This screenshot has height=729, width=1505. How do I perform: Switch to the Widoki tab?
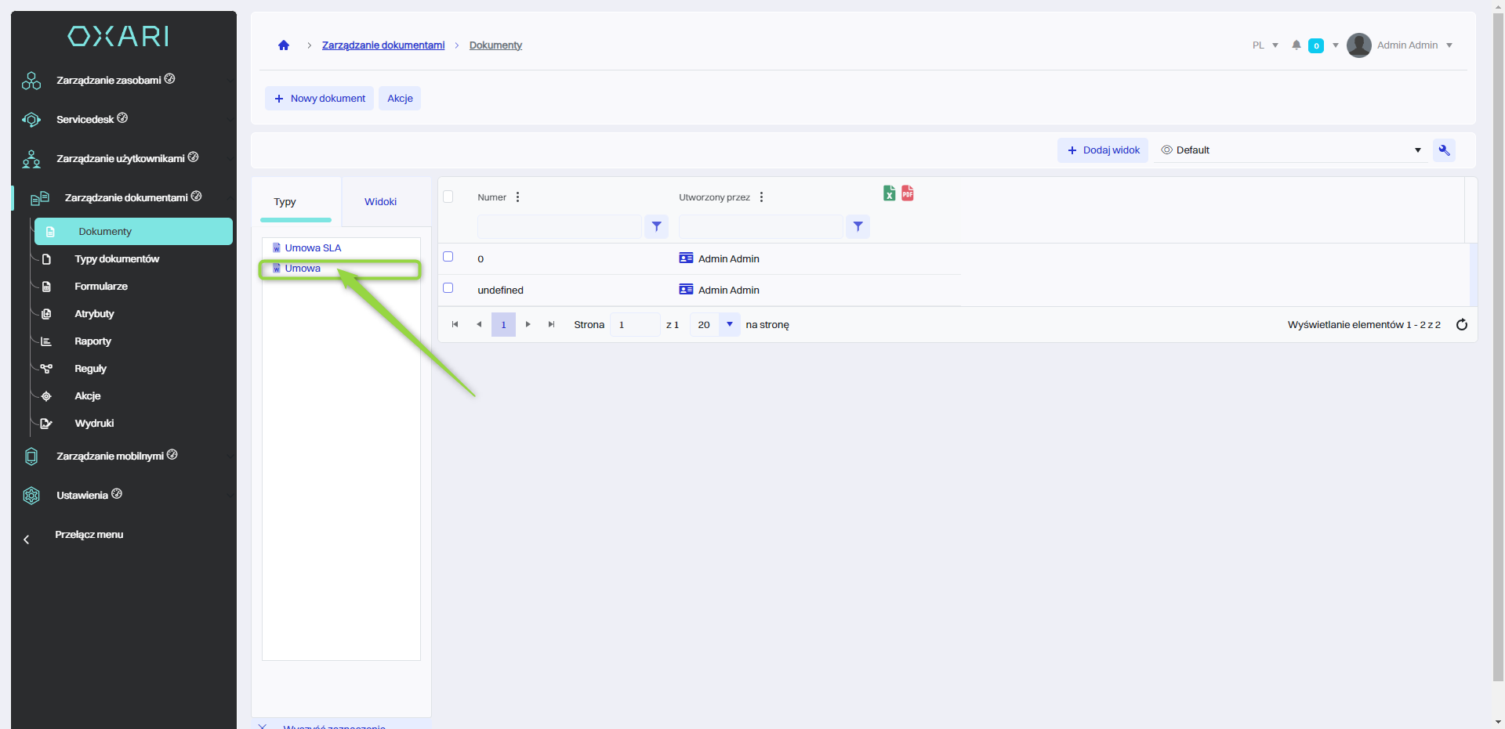[x=380, y=202]
